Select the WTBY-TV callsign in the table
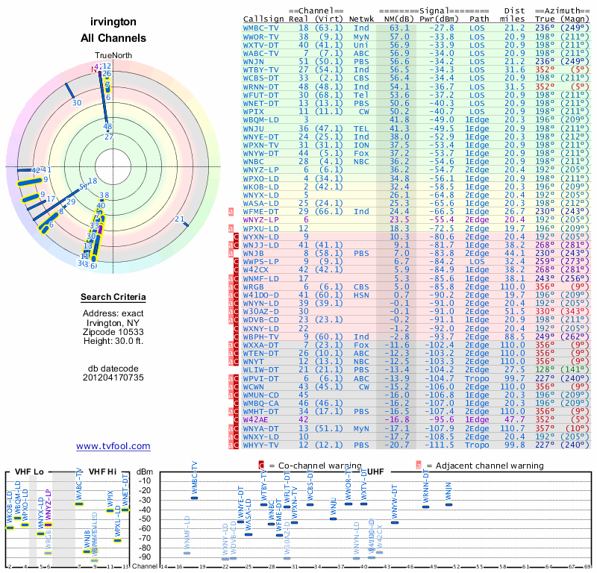 260,69
